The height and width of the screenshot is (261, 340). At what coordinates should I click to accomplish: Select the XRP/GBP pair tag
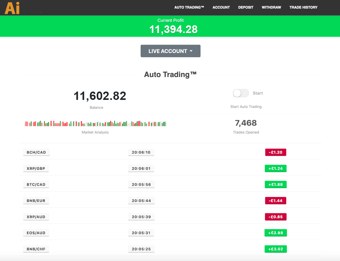36,169
